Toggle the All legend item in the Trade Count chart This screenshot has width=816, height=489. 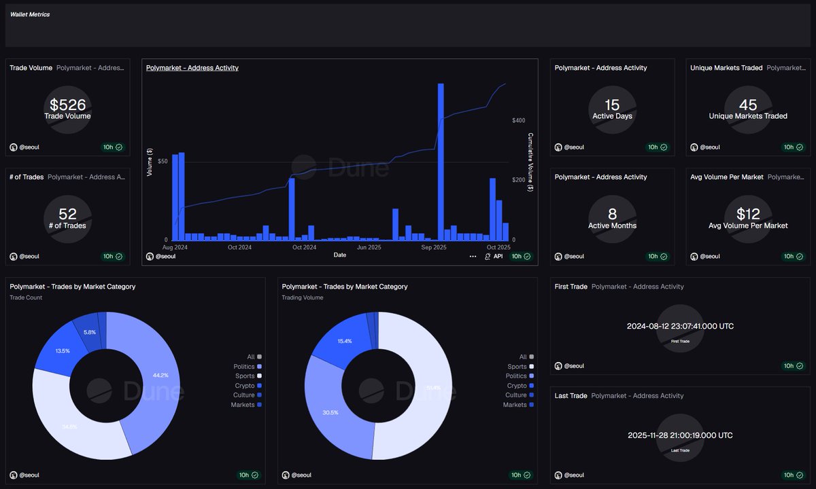[x=254, y=357]
